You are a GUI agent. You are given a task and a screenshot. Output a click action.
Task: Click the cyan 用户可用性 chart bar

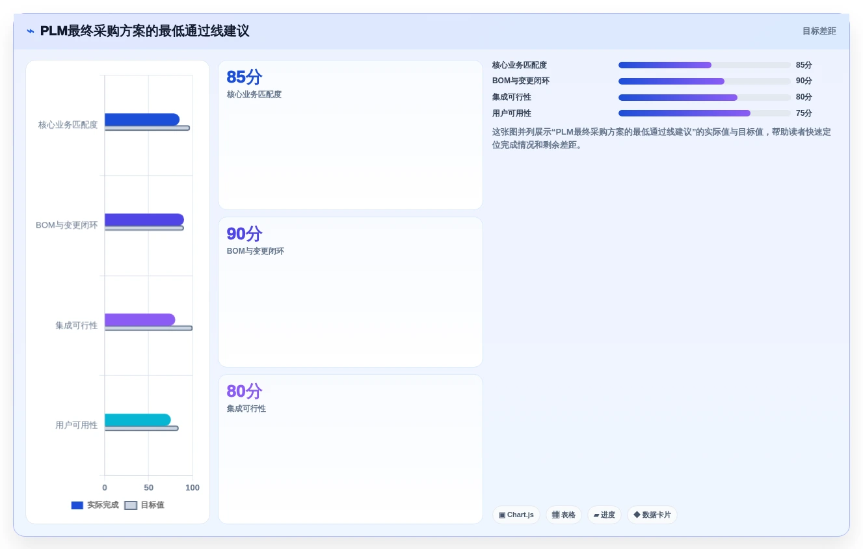(x=138, y=420)
